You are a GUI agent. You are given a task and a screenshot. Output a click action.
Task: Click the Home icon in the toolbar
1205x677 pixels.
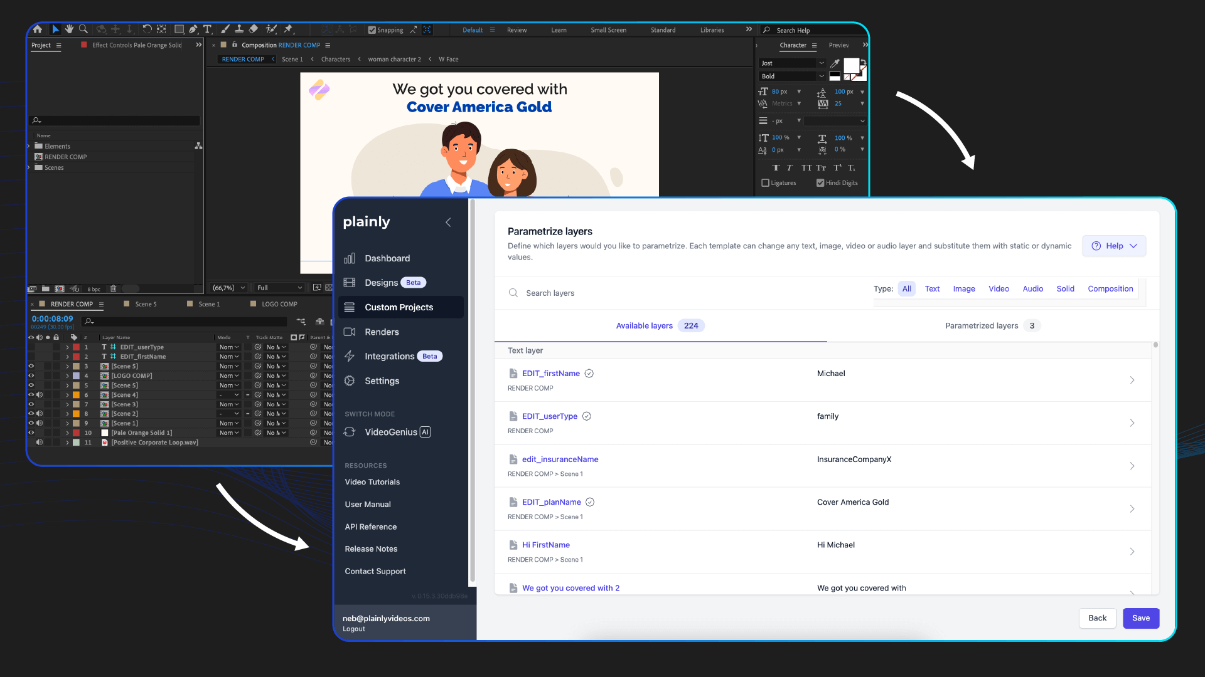pos(38,29)
